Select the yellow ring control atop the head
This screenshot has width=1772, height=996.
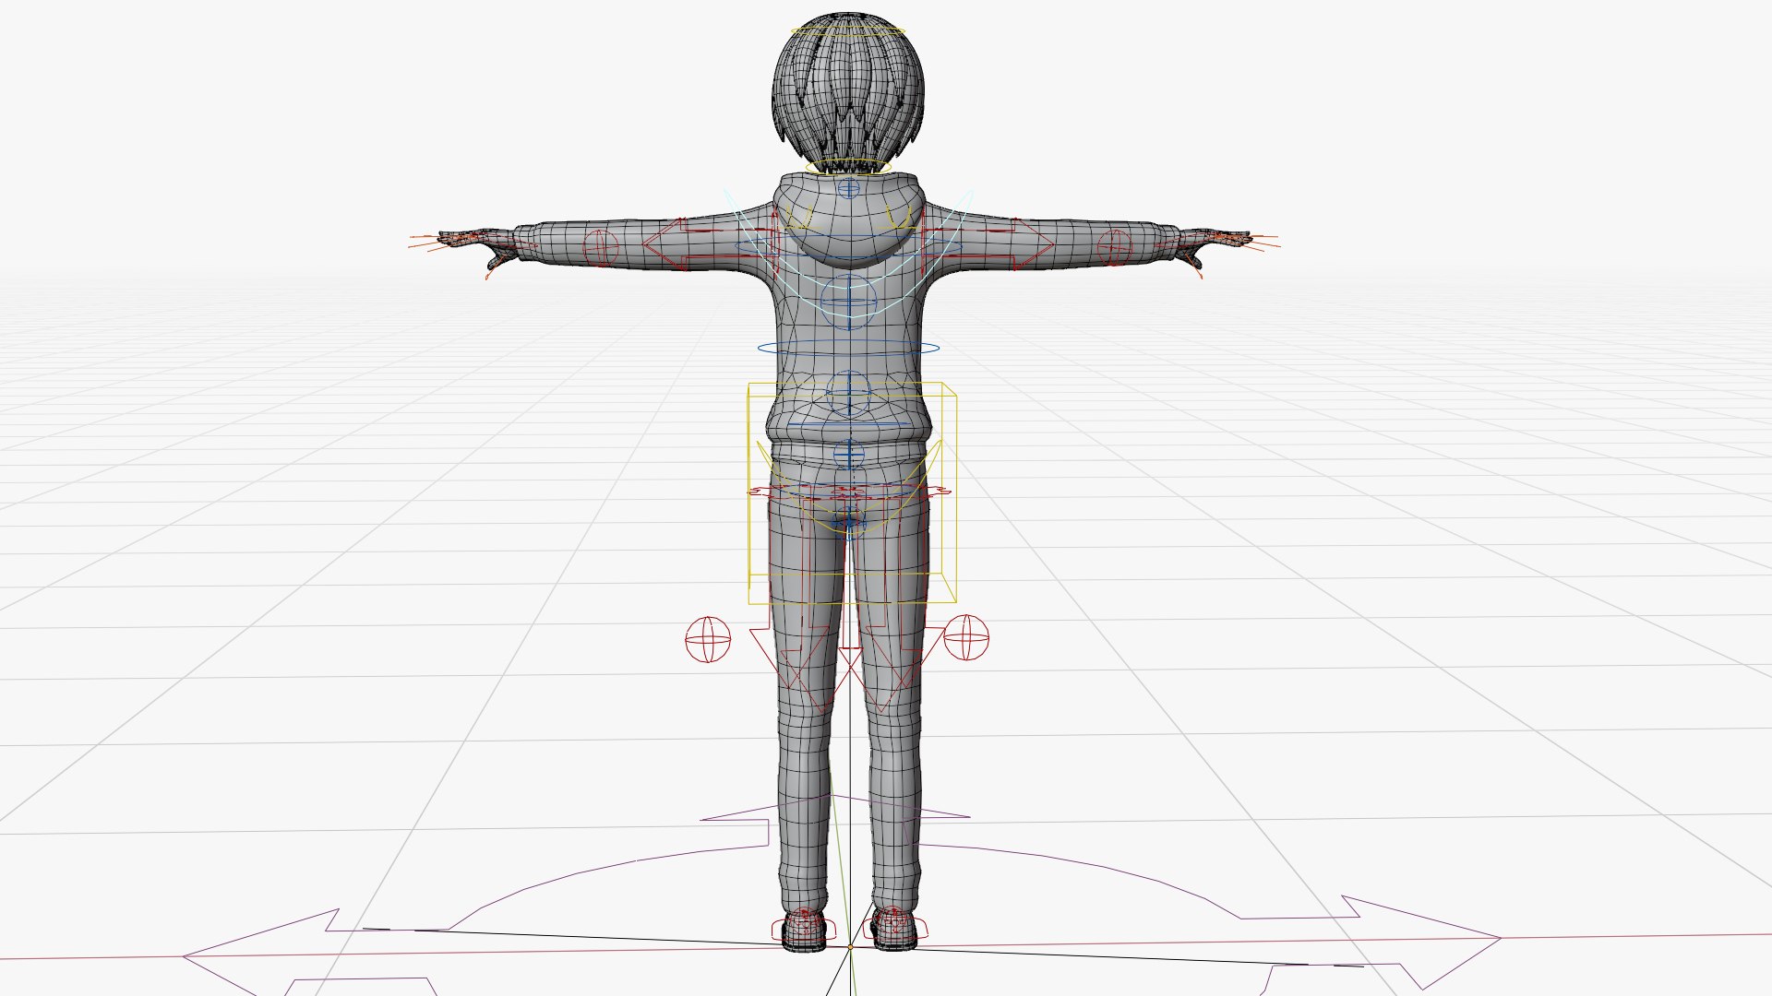click(x=849, y=31)
